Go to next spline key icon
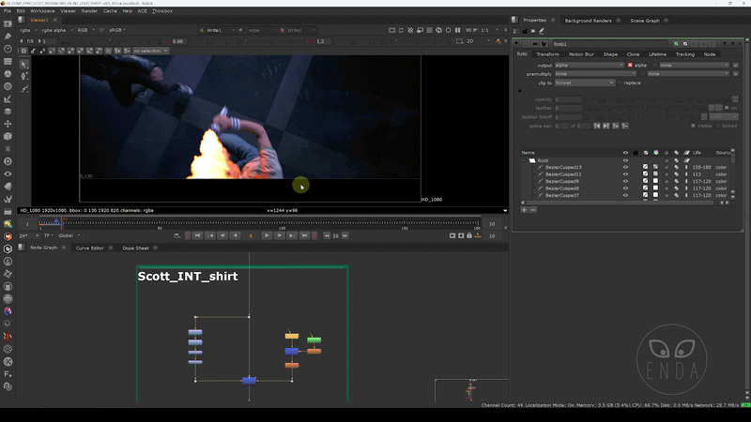Screen dimensions: 751x422 point(606,126)
